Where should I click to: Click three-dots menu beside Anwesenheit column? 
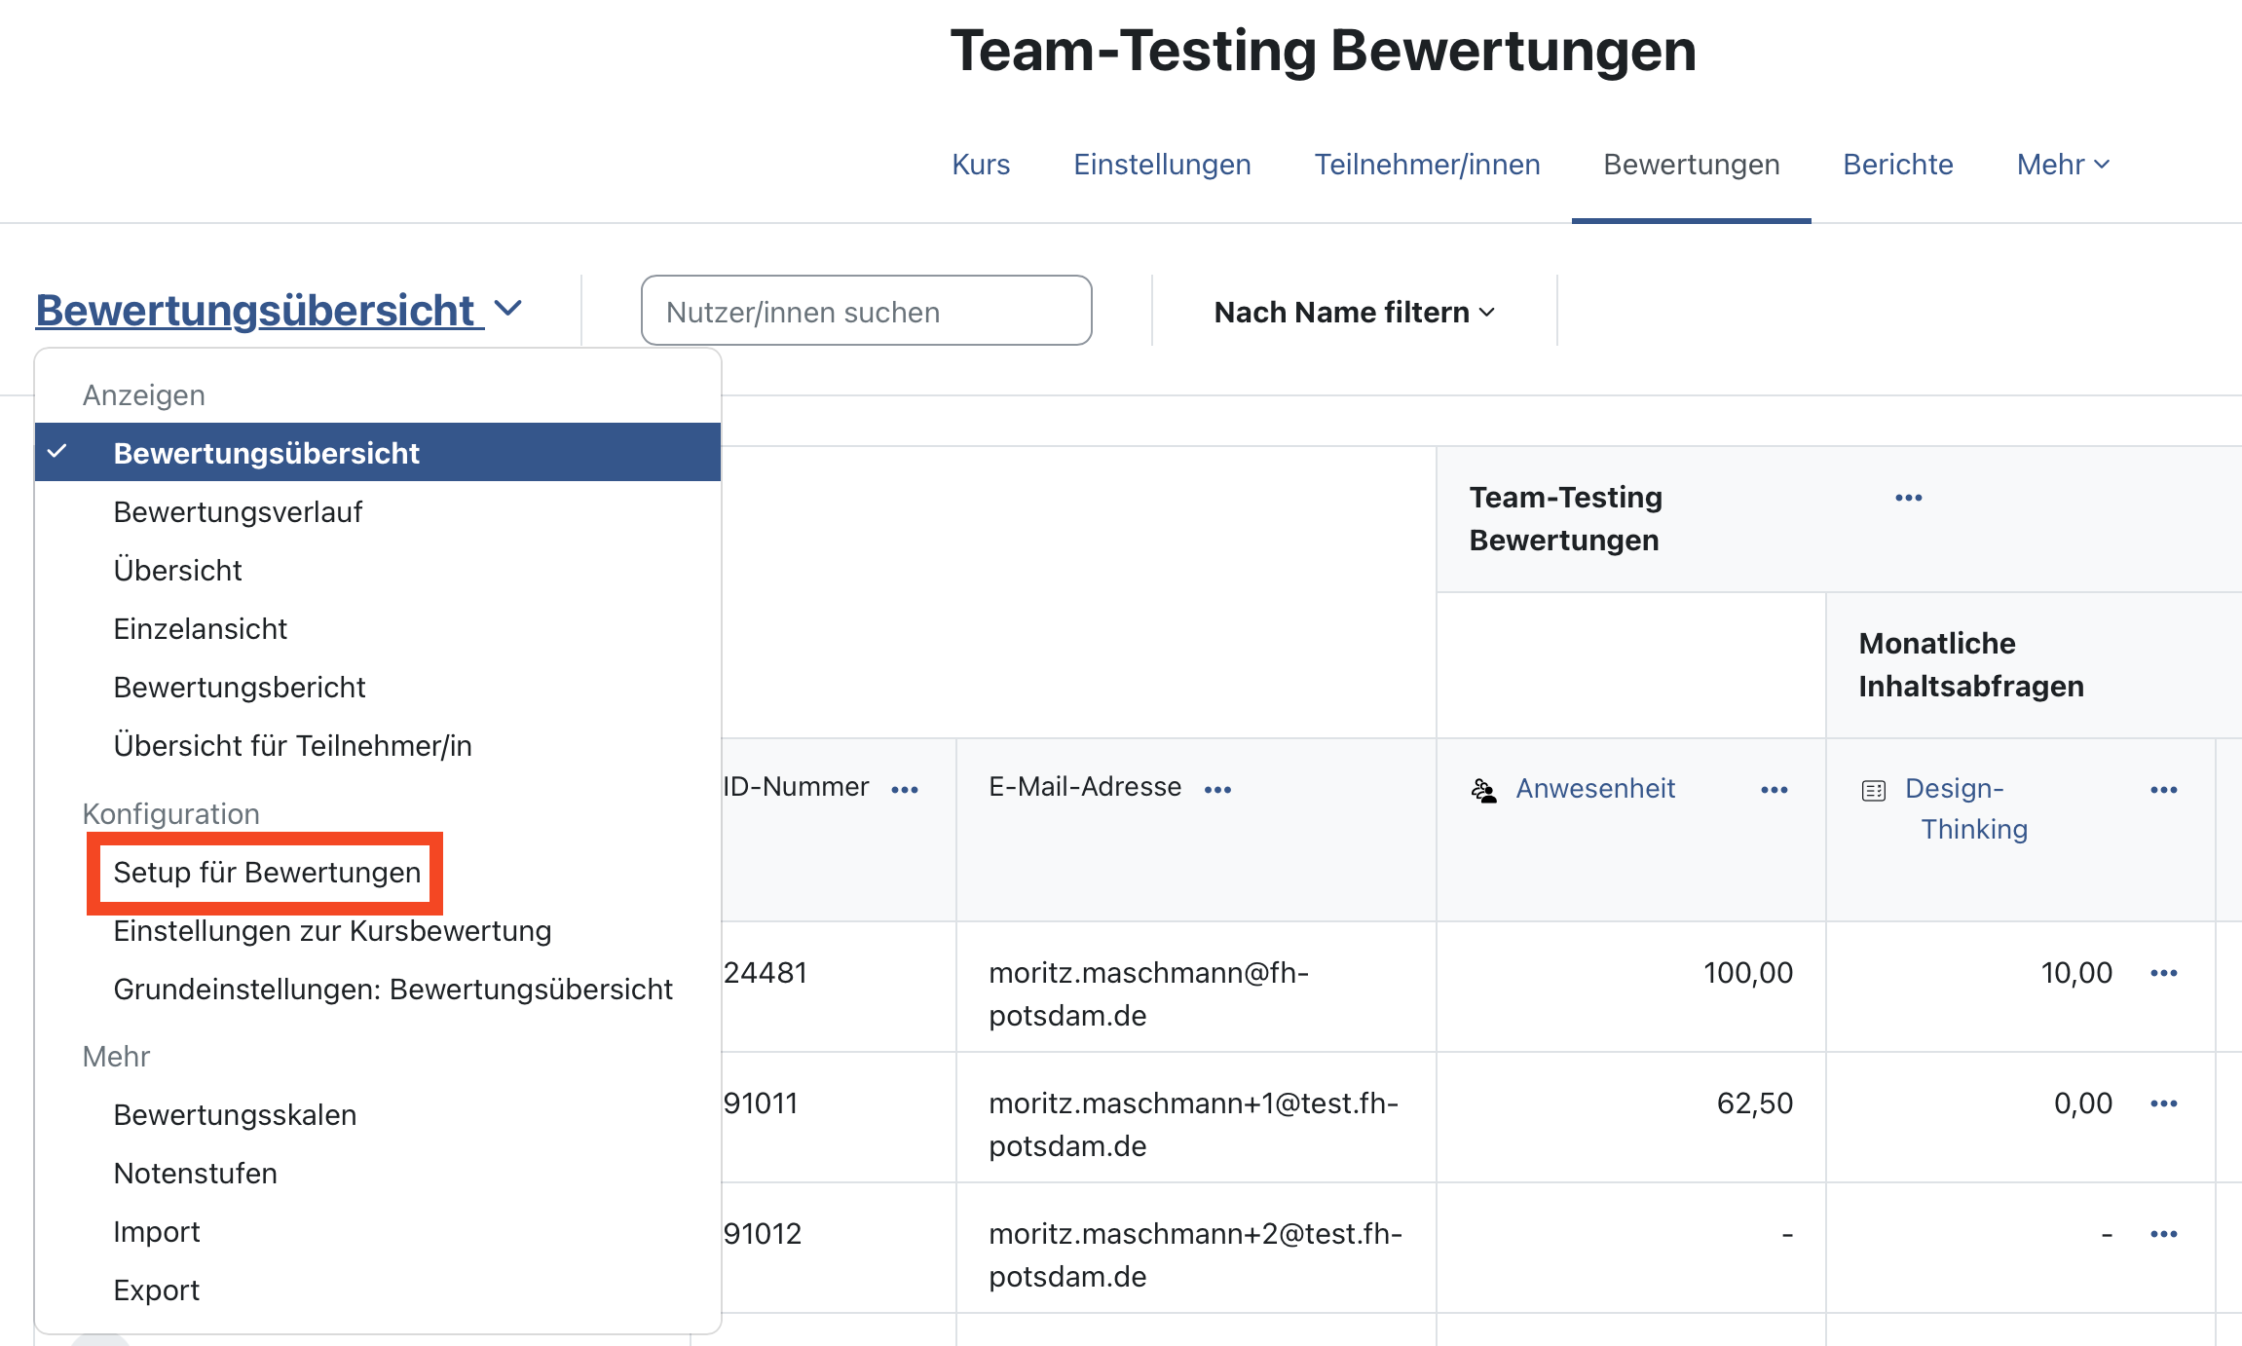[x=1774, y=790]
